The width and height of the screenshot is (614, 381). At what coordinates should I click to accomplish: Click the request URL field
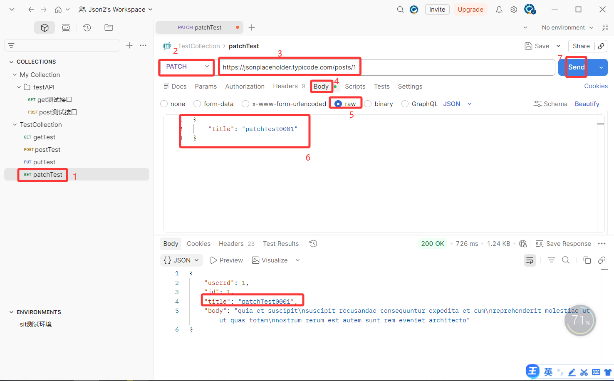click(x=387, y=67)
